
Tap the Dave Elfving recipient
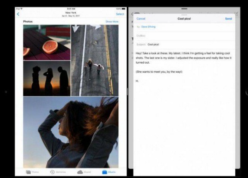(x=148, y=27)
